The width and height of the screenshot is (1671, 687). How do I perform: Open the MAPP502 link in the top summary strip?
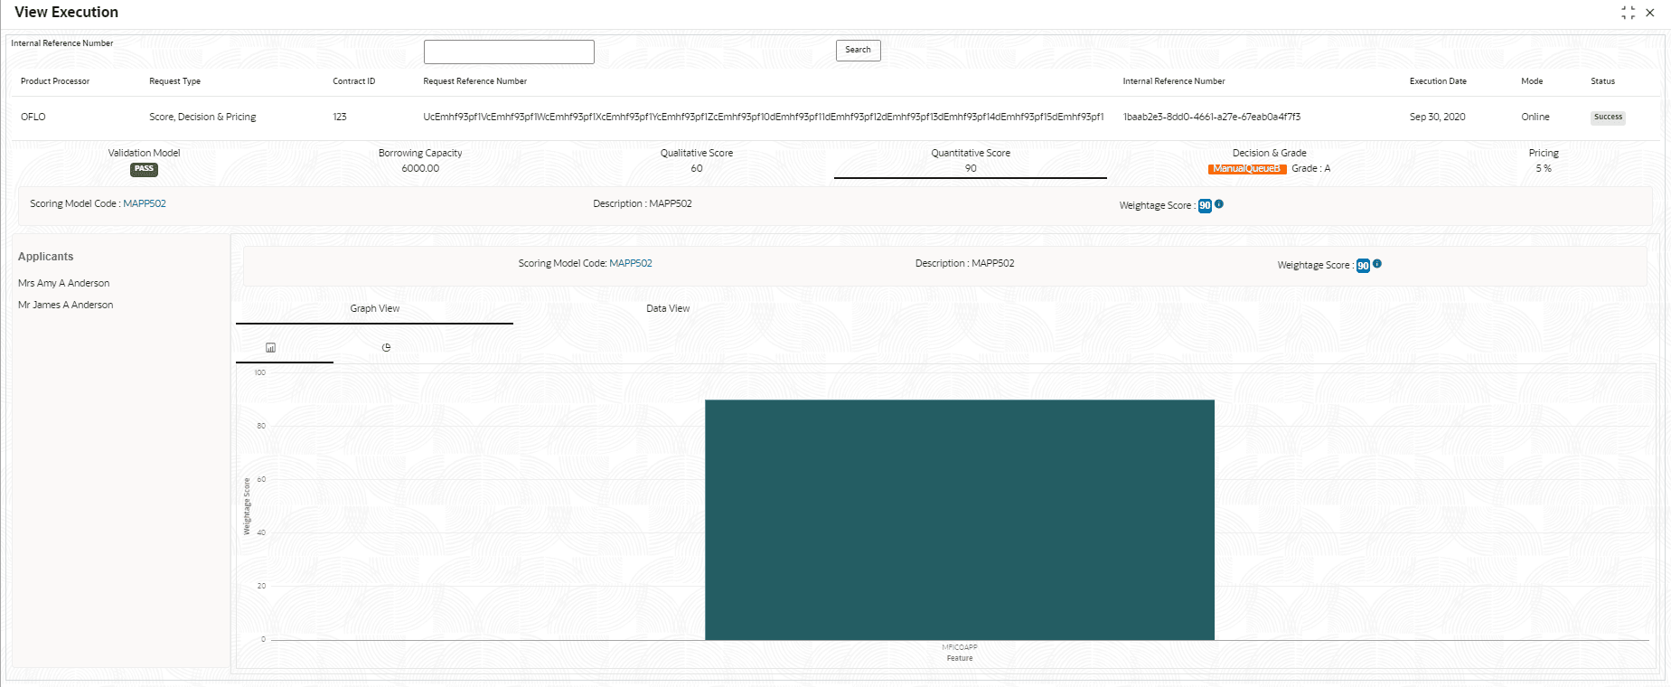click(145, 203)
